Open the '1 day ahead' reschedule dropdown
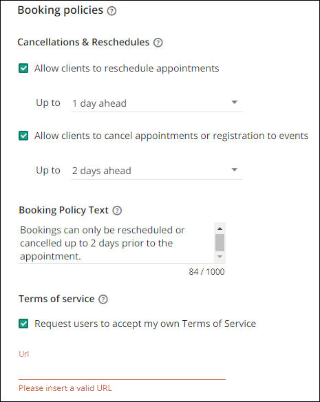The height and width of the screenshot is (402, 320). [157, 103]
